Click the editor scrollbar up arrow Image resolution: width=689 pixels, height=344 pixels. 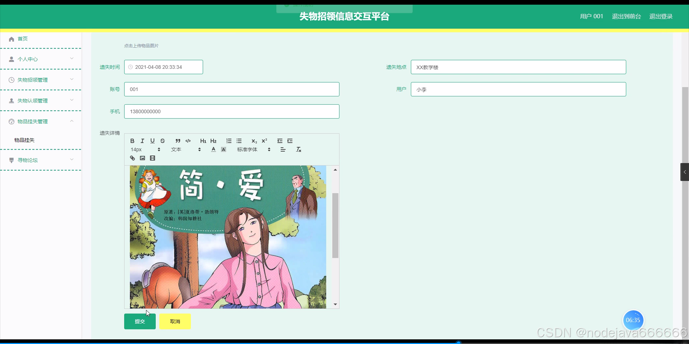tap(335, 169)
